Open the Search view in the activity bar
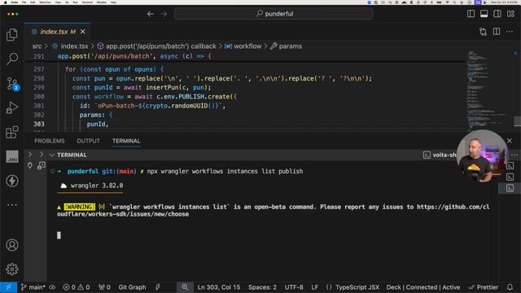This screenshot has height=293, width=521. pyautogui.click(x=12, y=59)
